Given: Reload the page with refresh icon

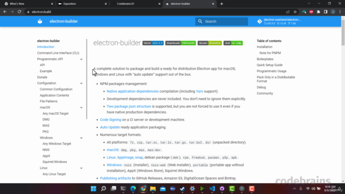Looking at the screenshot, I should click(19, 12).
